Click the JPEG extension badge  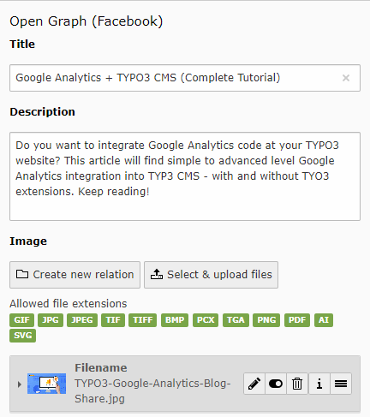tap(82, 320)
